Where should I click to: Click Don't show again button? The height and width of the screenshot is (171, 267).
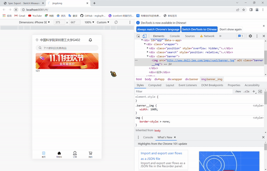(x=231, y=29)
